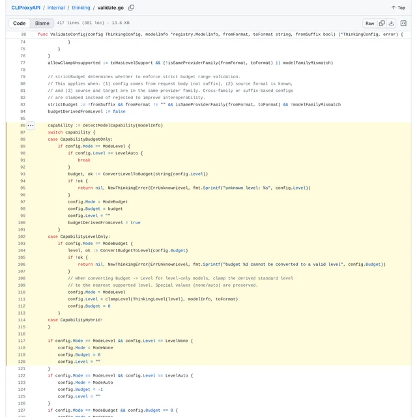Click 'config.Mode = ModeBudget' on line 97
Viewport: 417px width, 417px height.
point(98,201)
